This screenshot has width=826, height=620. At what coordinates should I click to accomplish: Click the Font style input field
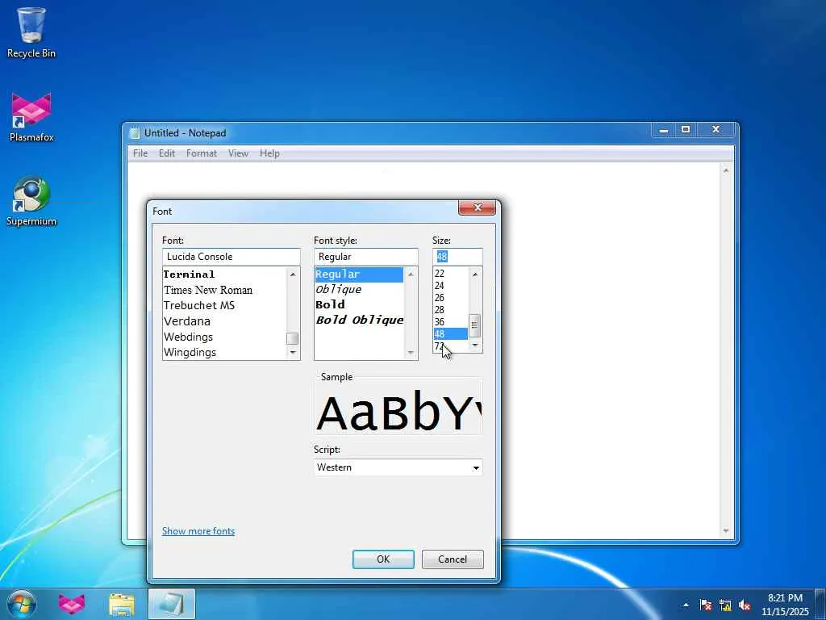366,257
